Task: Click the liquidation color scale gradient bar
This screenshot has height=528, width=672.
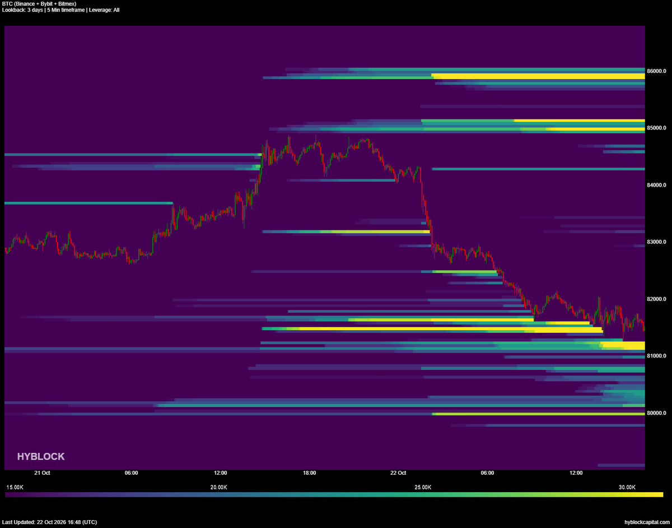Action: click(334, 495)
